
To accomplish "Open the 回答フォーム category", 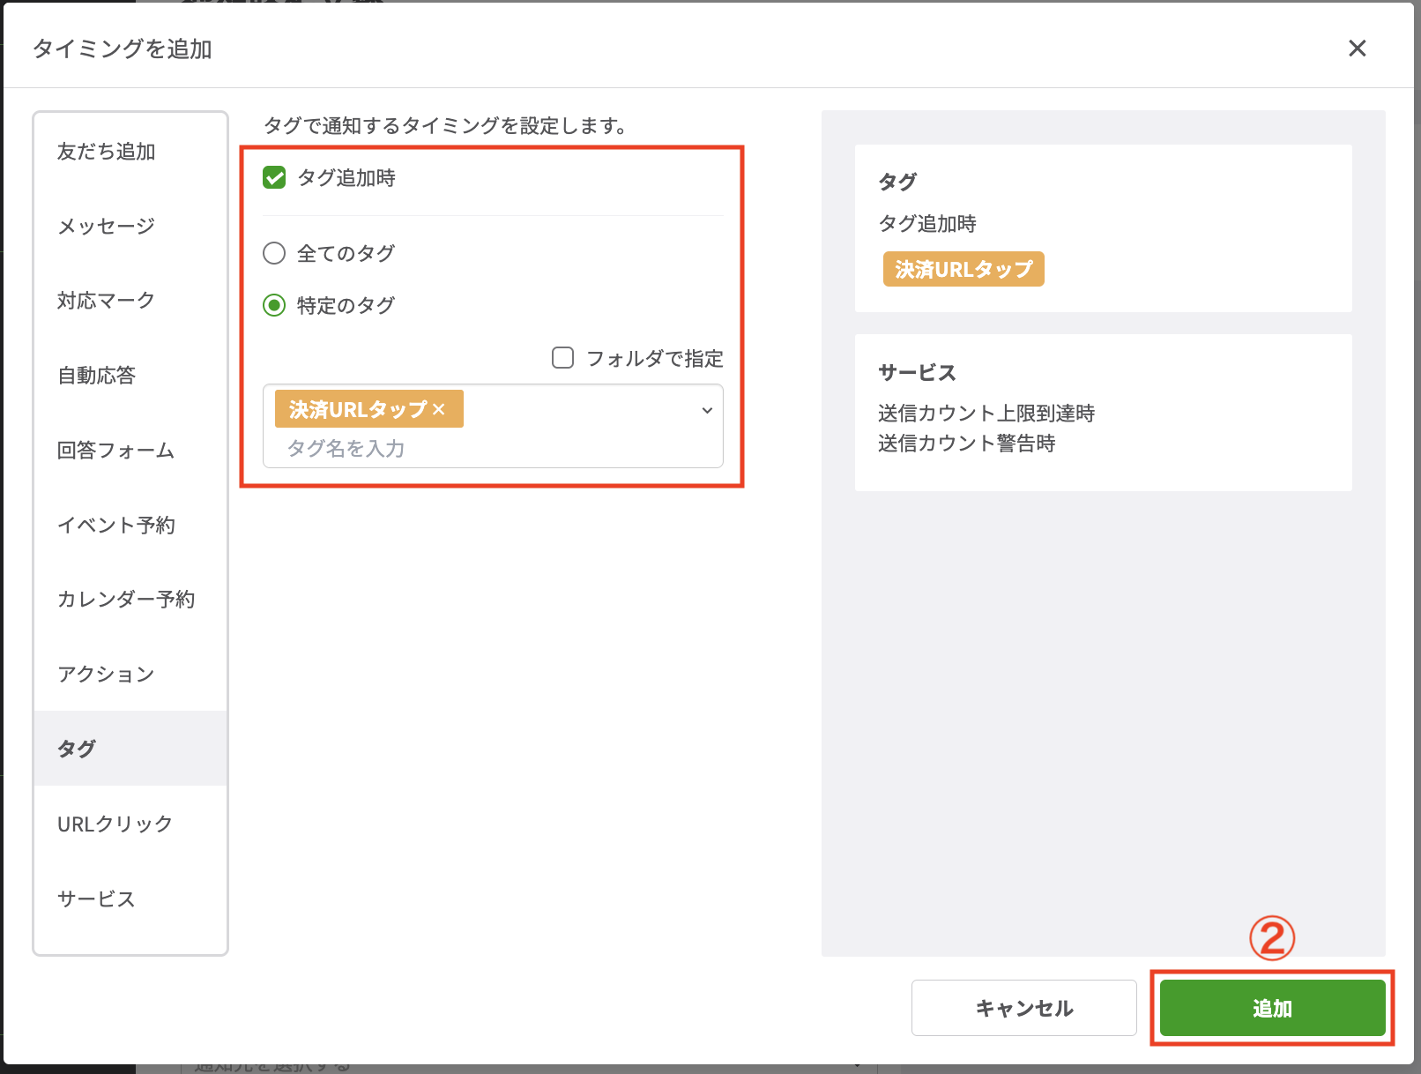I will tap(116, 450).
